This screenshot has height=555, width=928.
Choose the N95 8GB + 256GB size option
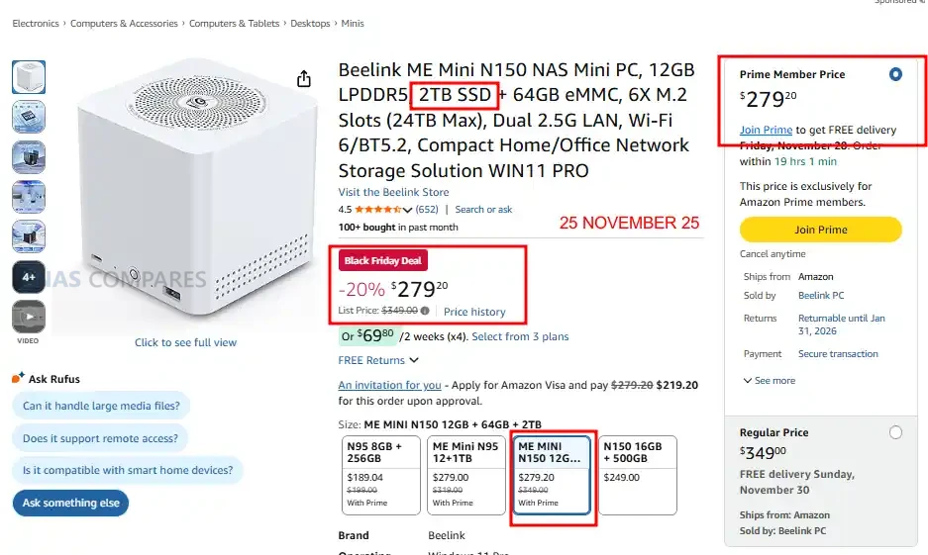(380, 475)
